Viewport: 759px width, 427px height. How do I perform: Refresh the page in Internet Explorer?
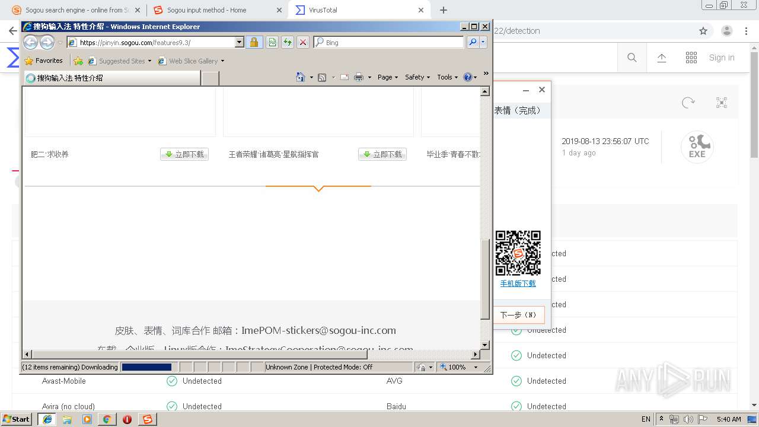coord(287,42)
